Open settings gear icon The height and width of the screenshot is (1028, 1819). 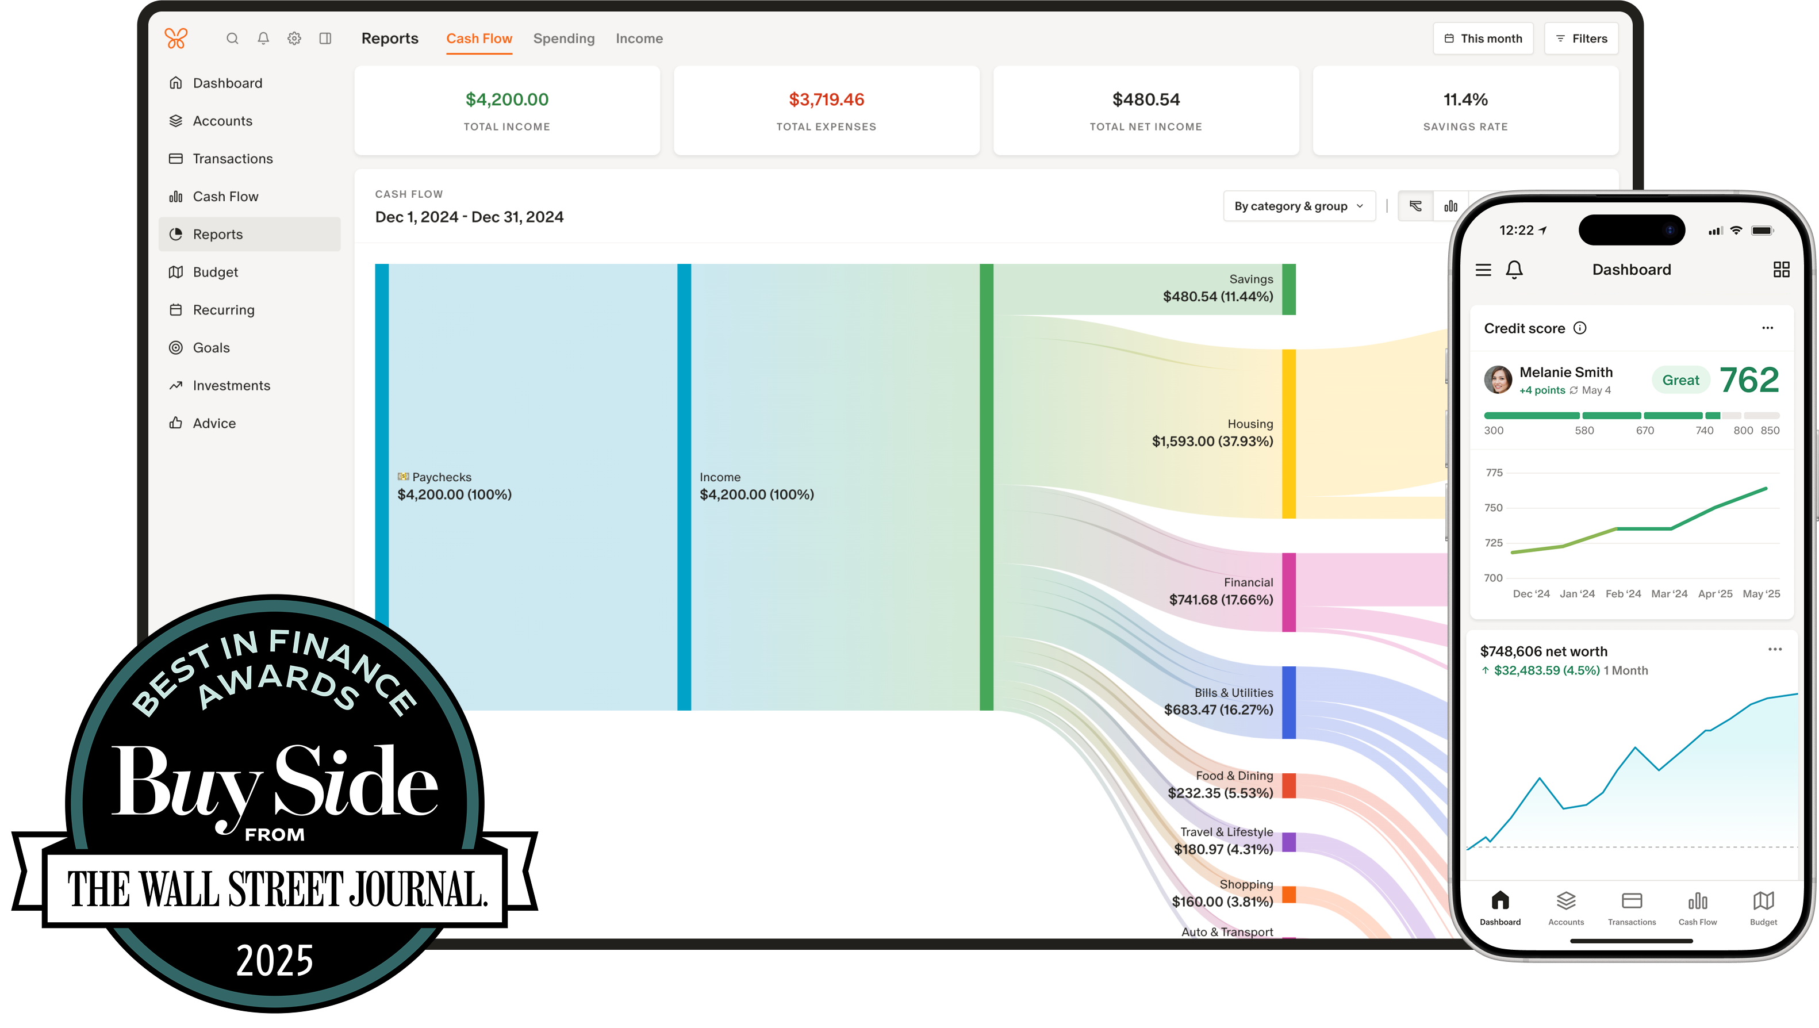[294, 39]
